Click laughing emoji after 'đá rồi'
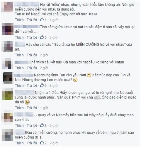The image size is (141, 147). point(27,102)
